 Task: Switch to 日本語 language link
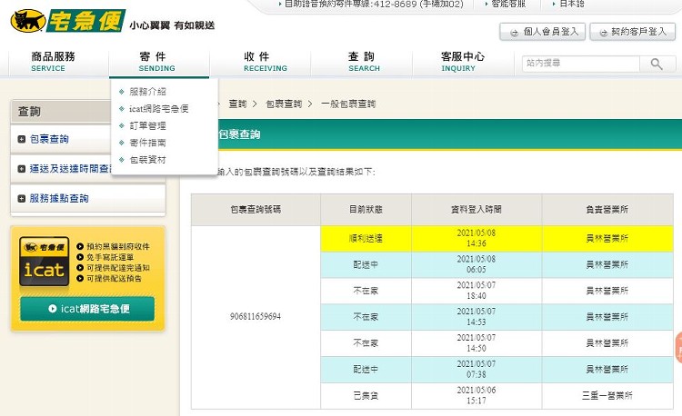pyautogui.click(x=572, y=4)
